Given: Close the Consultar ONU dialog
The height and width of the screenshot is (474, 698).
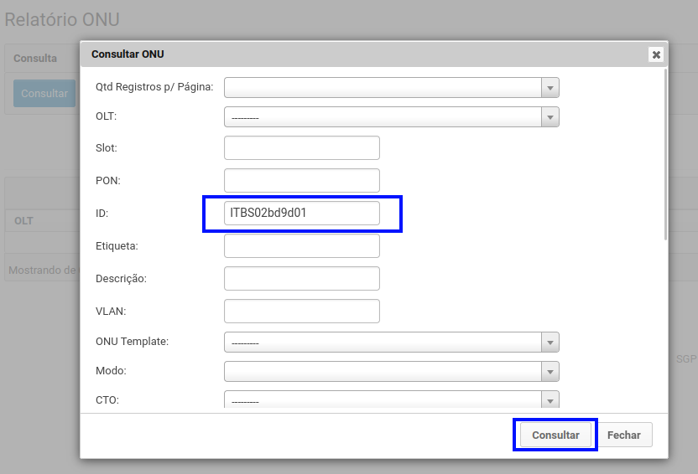Looking at the screenshot, I should (x=656, y=54).
